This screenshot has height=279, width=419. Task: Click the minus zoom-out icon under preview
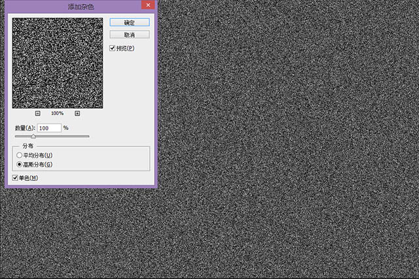point(37,113)
